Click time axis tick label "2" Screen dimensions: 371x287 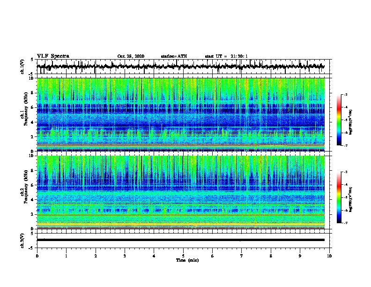click(96, 256)
